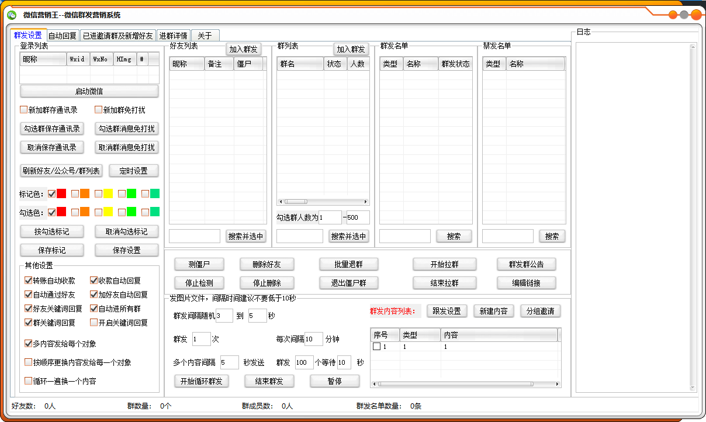Click the orange 勾选色 color swatch
This screenshot has height=422, width=706.
85,212
